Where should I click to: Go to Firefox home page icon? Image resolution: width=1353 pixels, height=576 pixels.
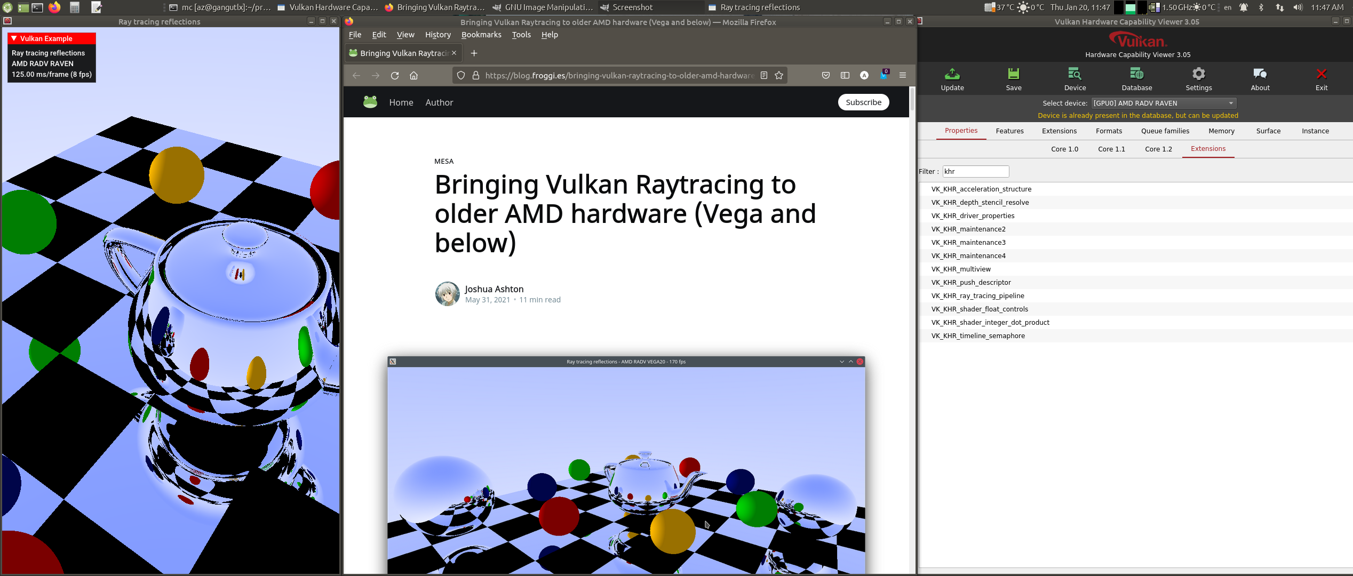pyautogui.click(x=413, y=75)
